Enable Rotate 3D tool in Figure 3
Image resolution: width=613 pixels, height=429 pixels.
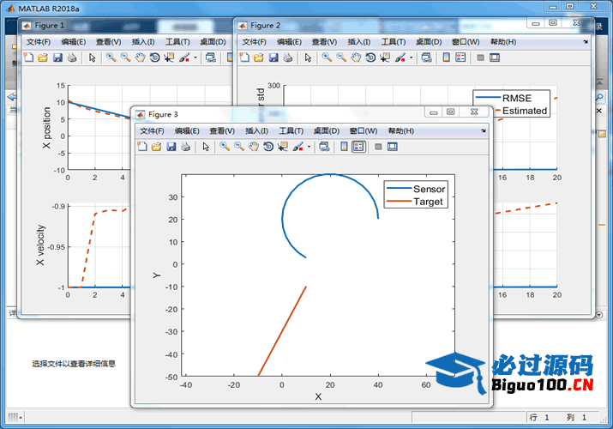point(268,147)
